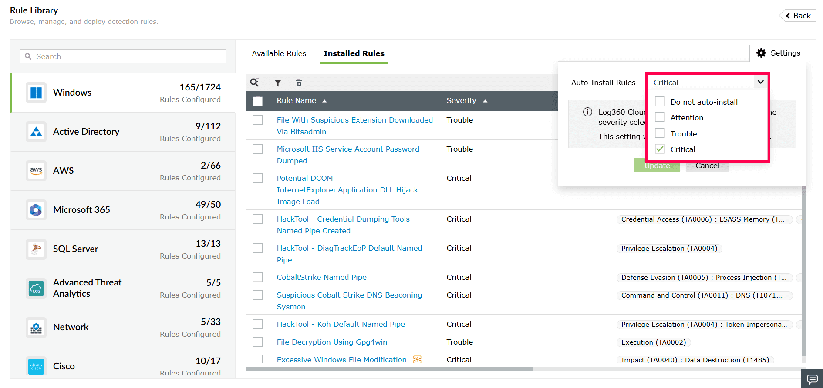Open the File Decryption Using Gpg4win link
823x388 pixels.
332,342
